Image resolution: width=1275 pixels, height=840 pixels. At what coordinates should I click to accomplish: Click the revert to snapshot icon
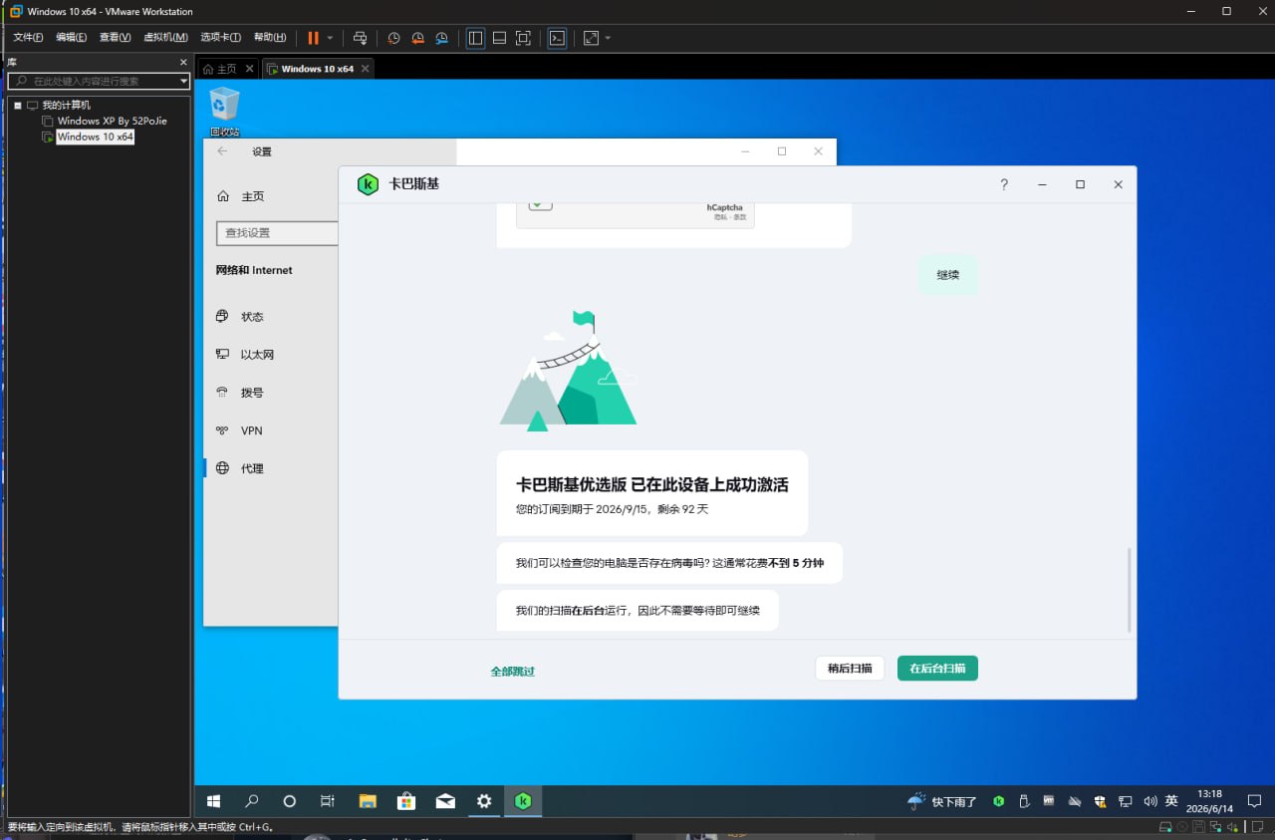click(x=418, y=38)
